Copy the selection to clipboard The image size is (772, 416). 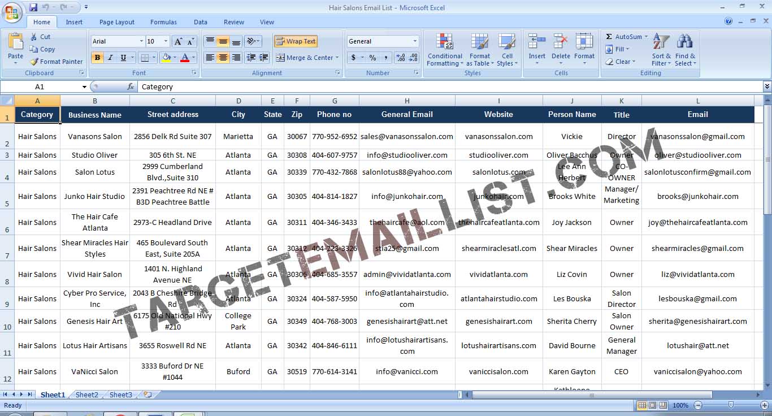(42, 49)
